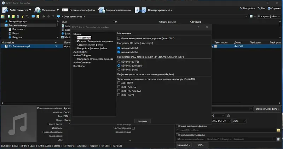
Task: Open Настройки from the top-right tools icon
Action: [x=241, y=8]
